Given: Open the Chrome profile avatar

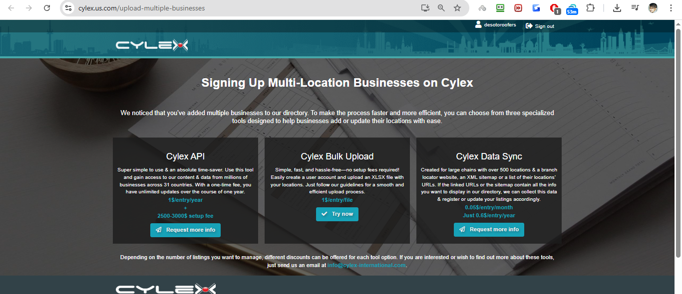Looking at the screenshot, I should [x=653, y=8].
